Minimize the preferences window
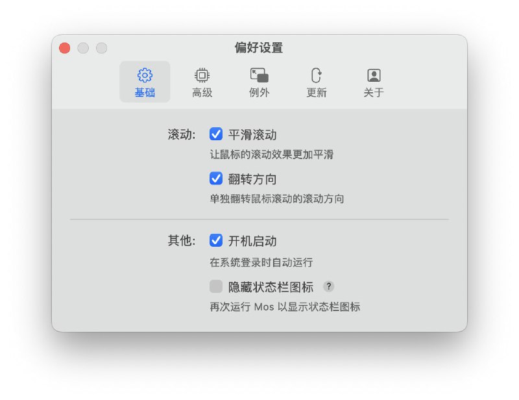Viewport: 519px width, 400px height. (83, 48)
